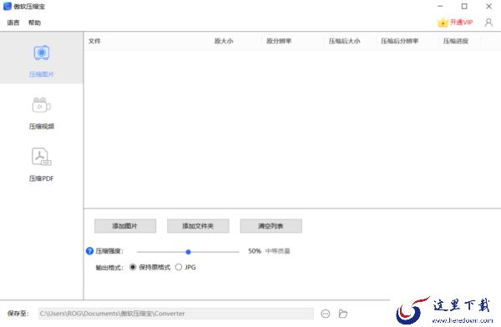This screenshot has width=501, height=327.
Task: Click the 原大小 column header
Action: (224, 41)
